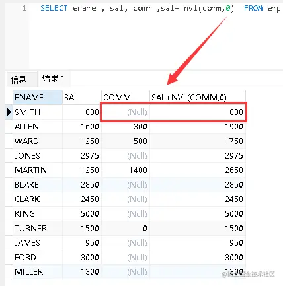The height and width of the screenshot is (286, 283).
Task: Click the SAL+NVL(COMM,0) column header
Action: pos(198,97)
